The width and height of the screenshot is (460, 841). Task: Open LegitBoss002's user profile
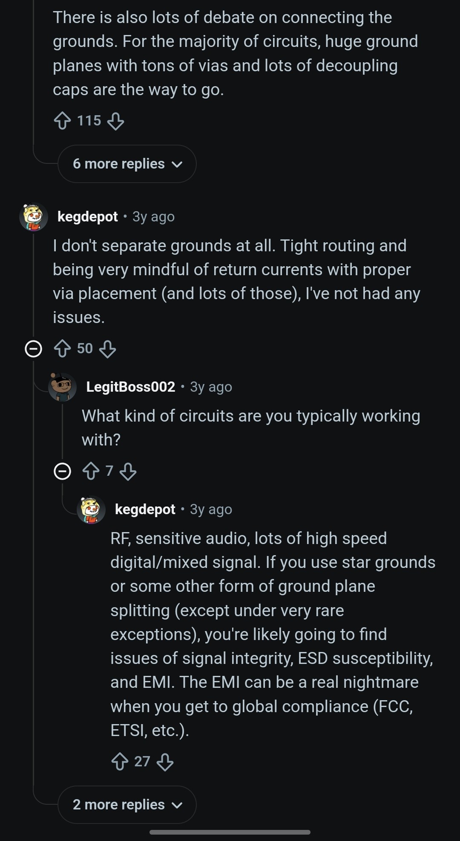tap(130, 387)
